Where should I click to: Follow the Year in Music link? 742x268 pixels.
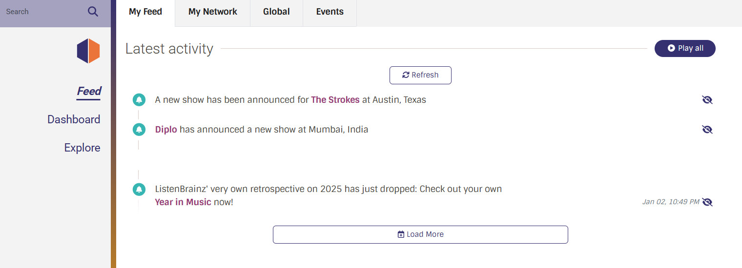pyautogui.click(x=183, y=202)
